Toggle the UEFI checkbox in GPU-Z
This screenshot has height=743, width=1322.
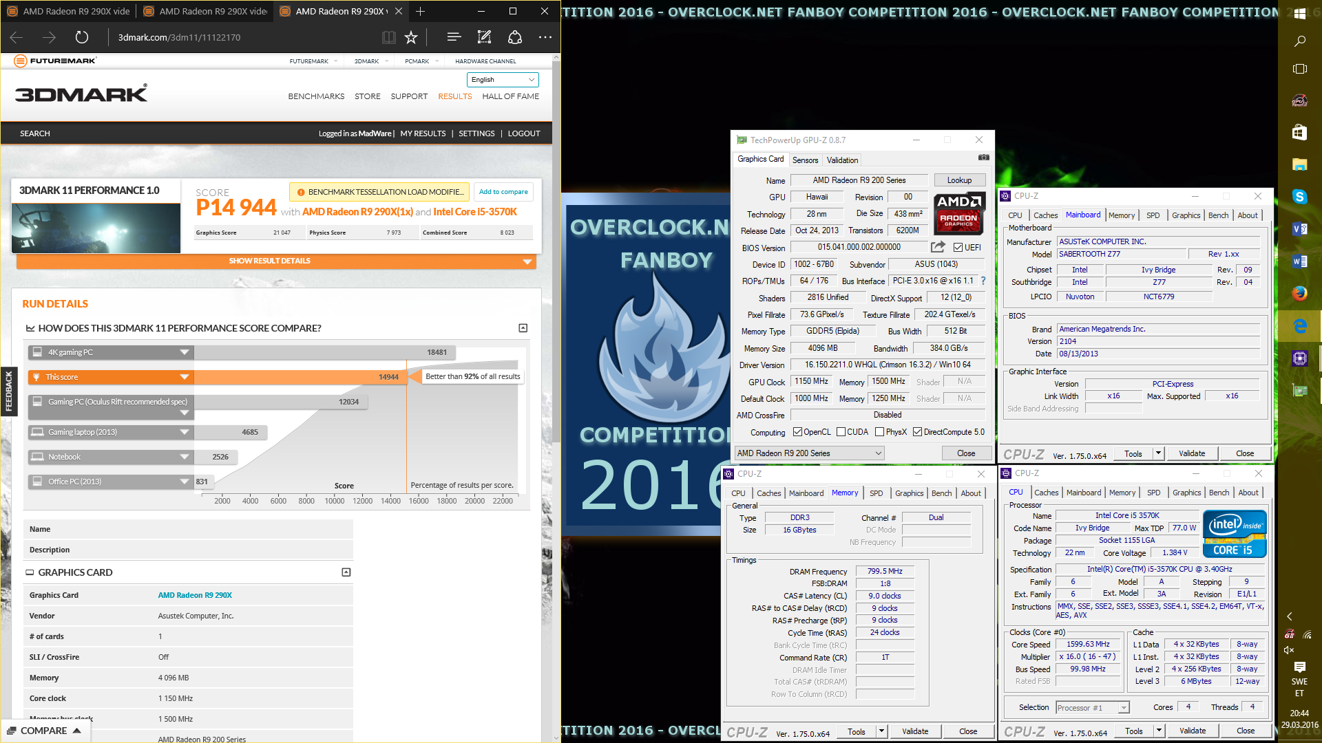958,247
